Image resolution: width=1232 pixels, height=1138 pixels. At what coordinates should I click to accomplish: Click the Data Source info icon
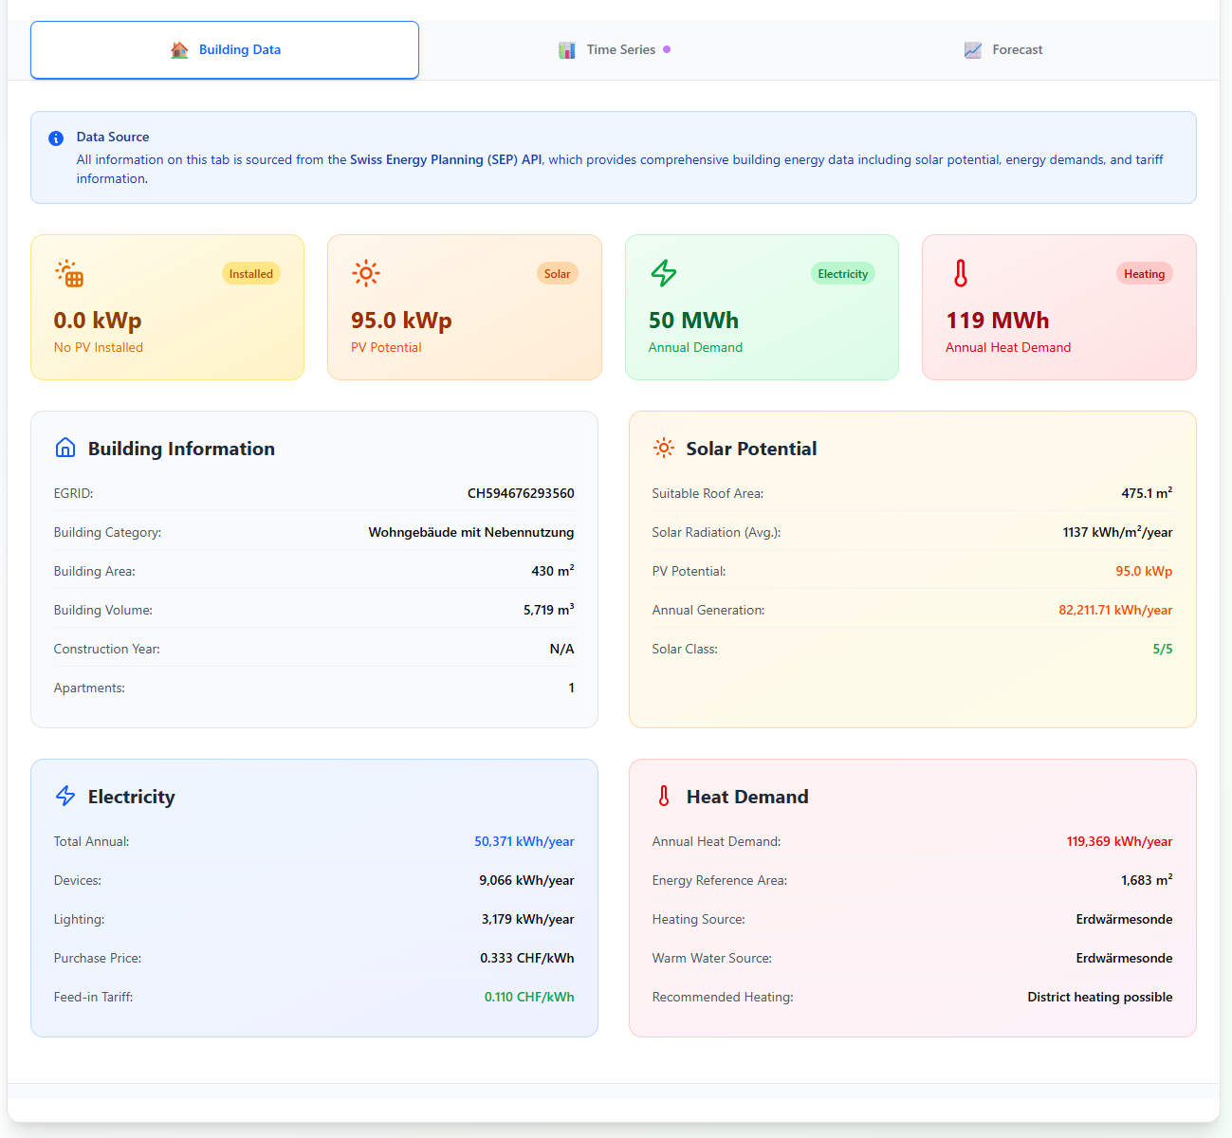tap(56, 138)
